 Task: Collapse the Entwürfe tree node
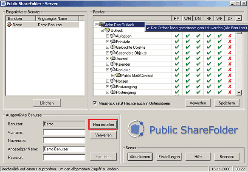coord(107,42)
